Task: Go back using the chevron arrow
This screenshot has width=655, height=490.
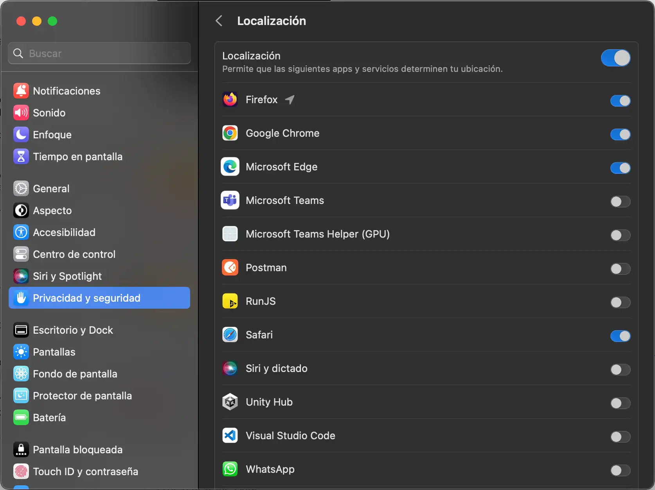Action: [219, 21]
